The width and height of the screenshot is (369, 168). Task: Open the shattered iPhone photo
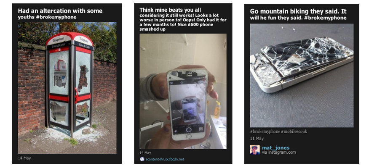click(301, 75)
